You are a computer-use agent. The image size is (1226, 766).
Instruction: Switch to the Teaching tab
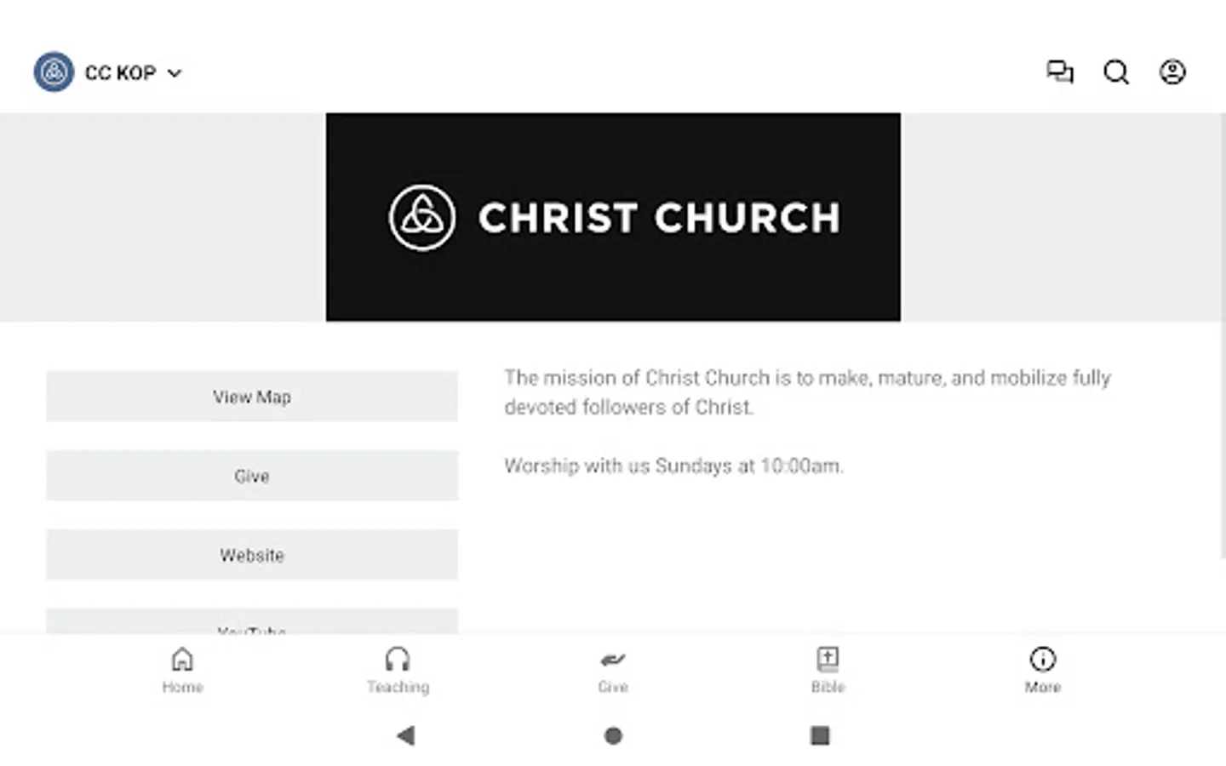point(398,670)
